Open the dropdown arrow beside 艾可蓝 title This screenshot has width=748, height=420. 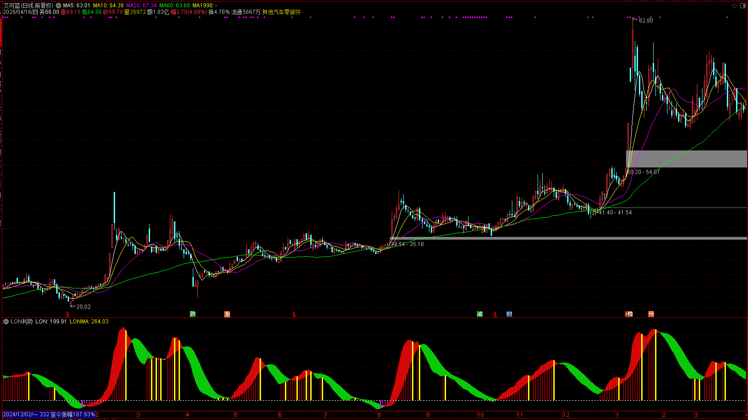(58, 6)
